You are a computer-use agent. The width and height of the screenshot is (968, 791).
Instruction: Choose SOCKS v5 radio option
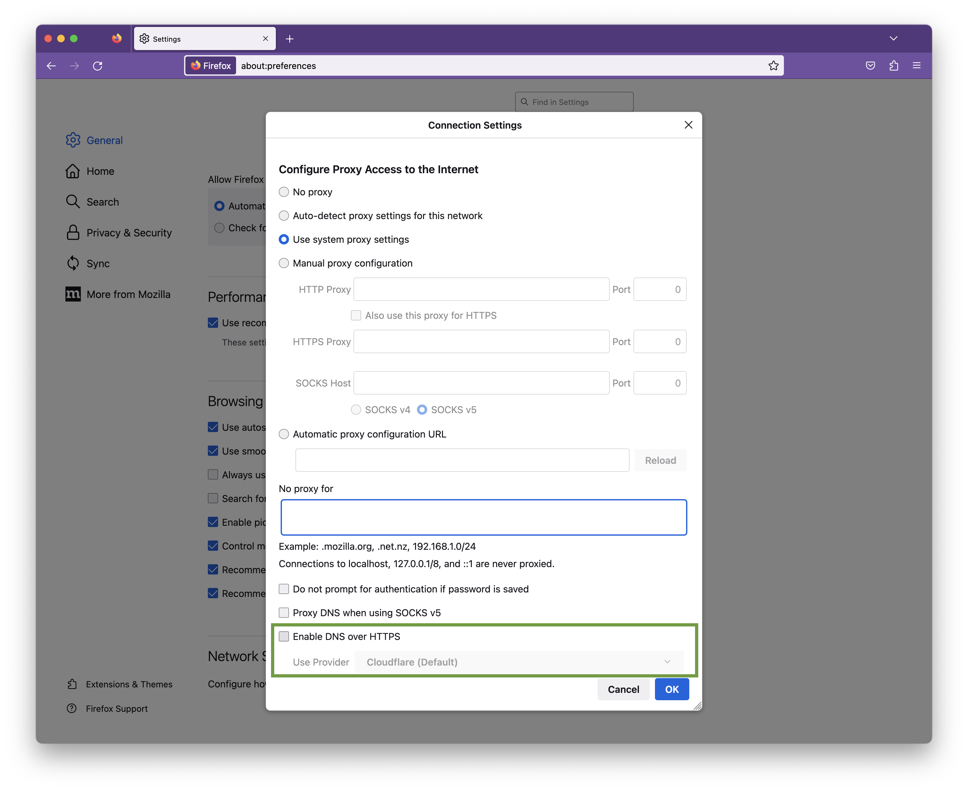pos(422,410)
